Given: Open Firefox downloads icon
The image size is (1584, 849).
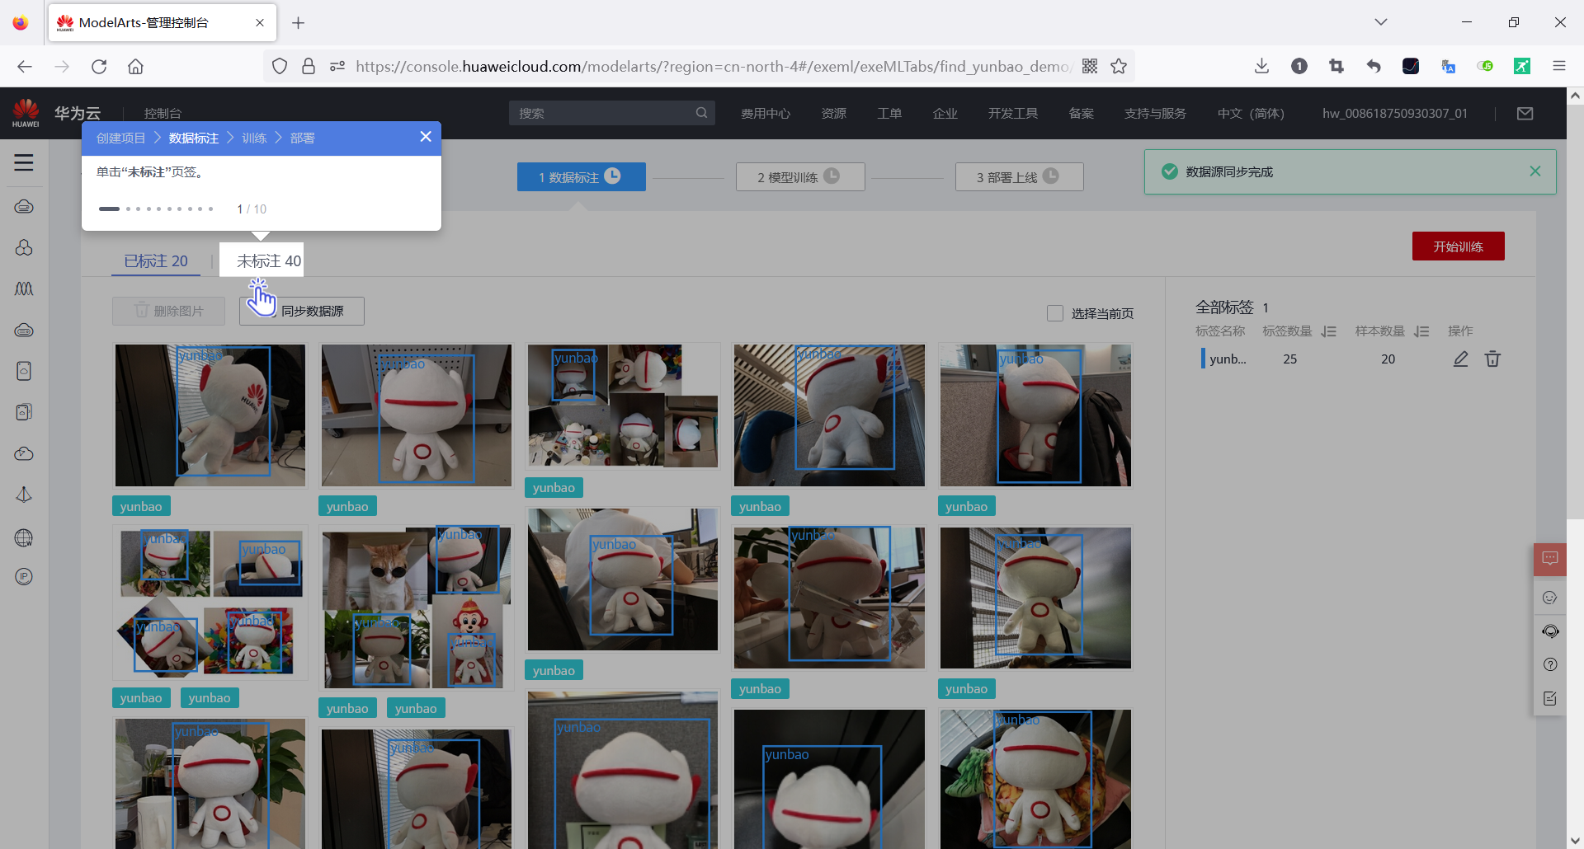Looking at the screenshot, I should (x=1261, y=66).
